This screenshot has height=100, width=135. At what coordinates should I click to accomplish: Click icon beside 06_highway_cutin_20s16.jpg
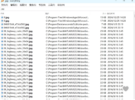coord(2,83)
